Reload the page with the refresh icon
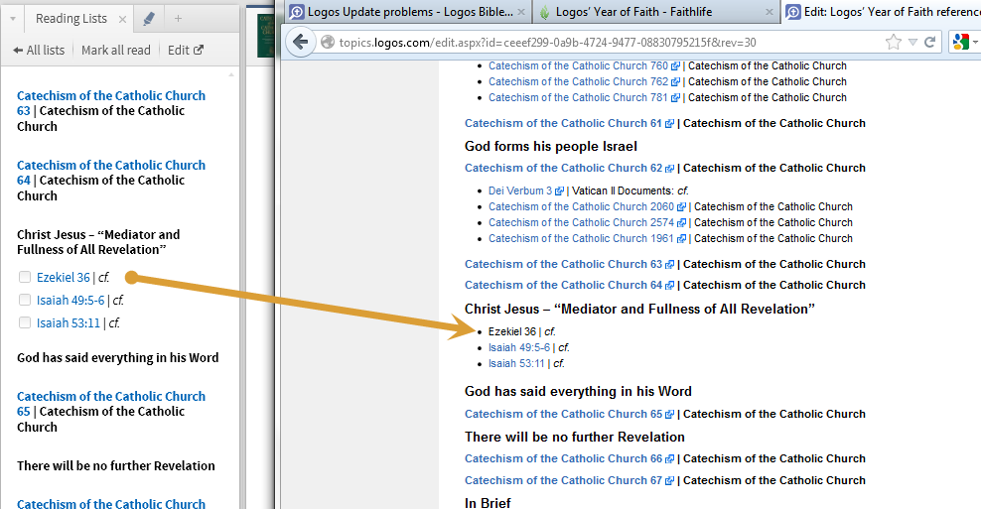Image resolution: width=981 pixels, height=509 pixels. [929, 42]
